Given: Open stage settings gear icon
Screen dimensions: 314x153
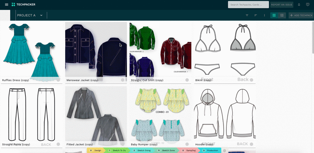Looking at the screenshot, I should pos(225,151).
